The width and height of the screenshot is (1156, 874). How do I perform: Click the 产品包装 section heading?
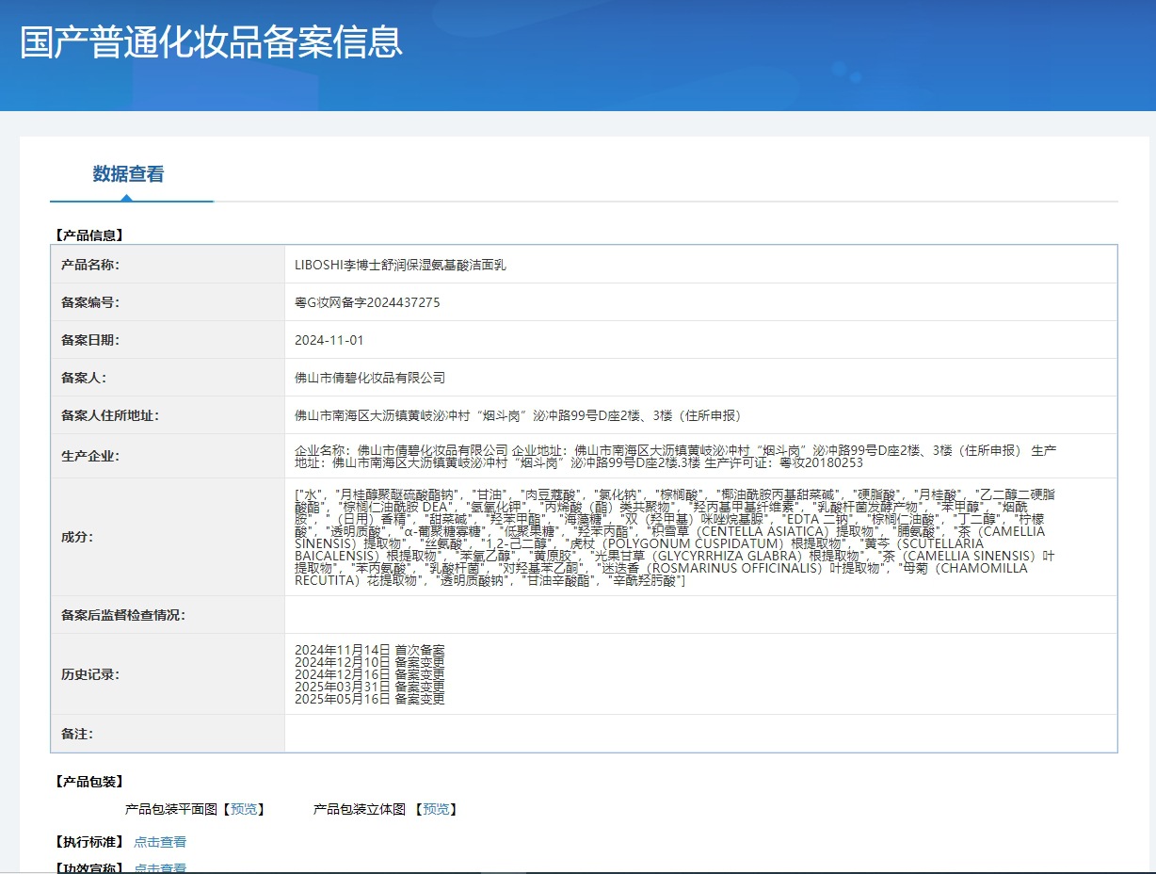[x=89, y=782]
